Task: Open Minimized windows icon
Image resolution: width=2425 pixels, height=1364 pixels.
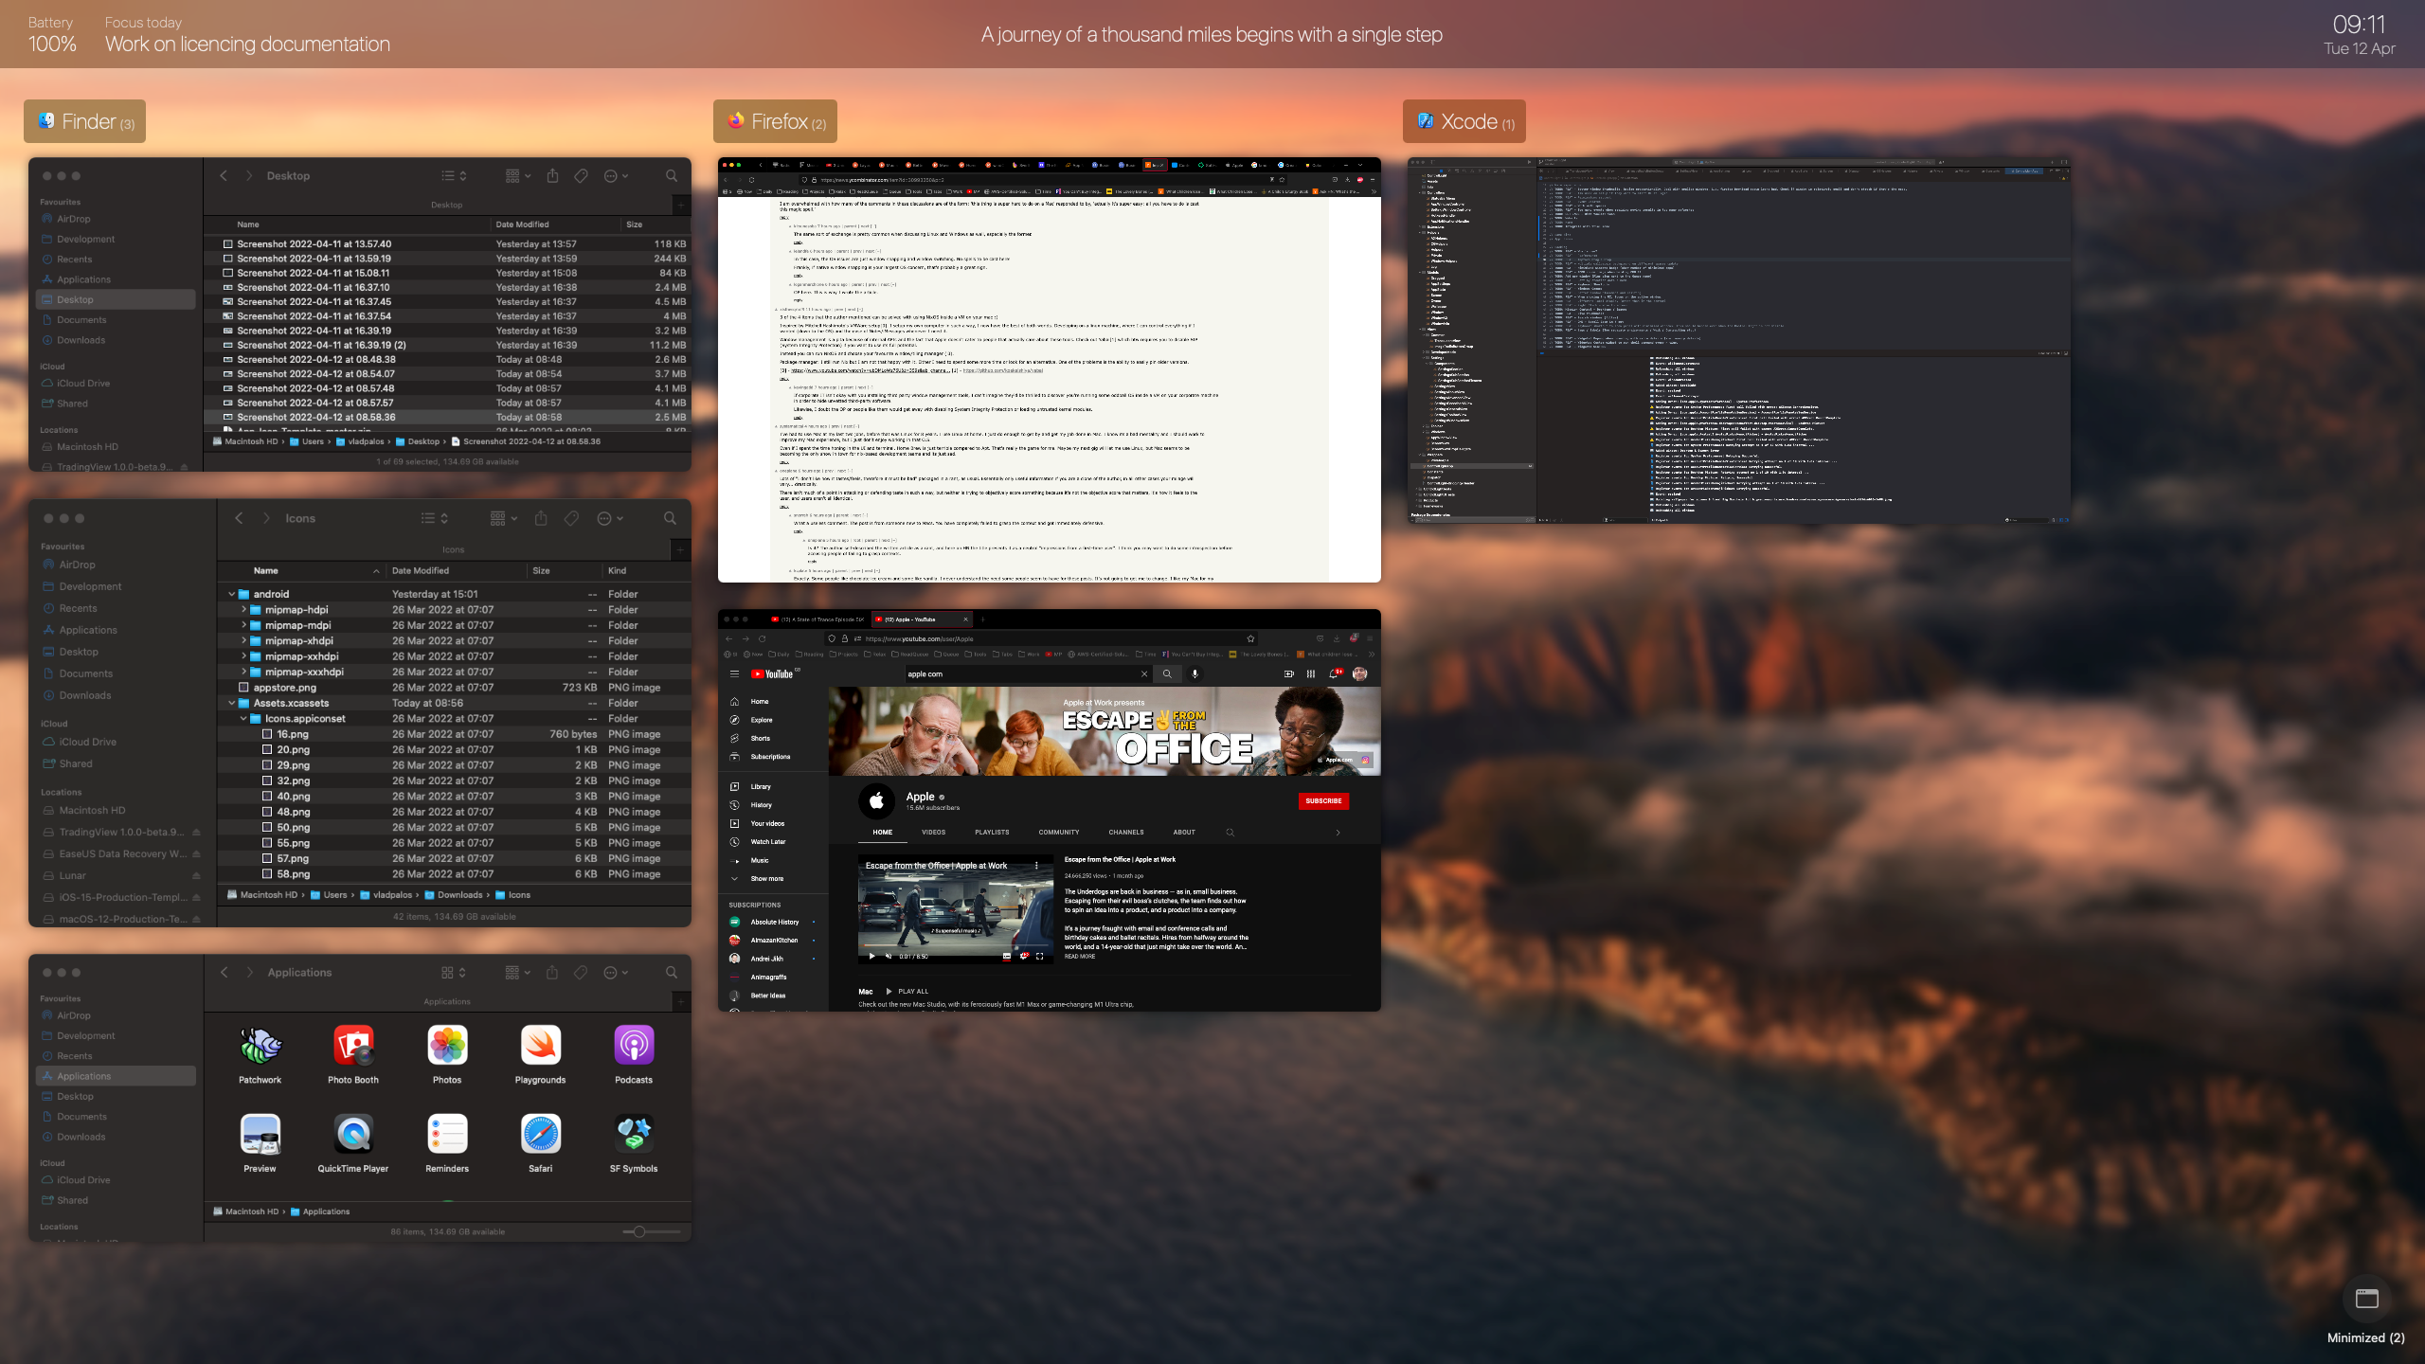Action: point(2367,1299)
